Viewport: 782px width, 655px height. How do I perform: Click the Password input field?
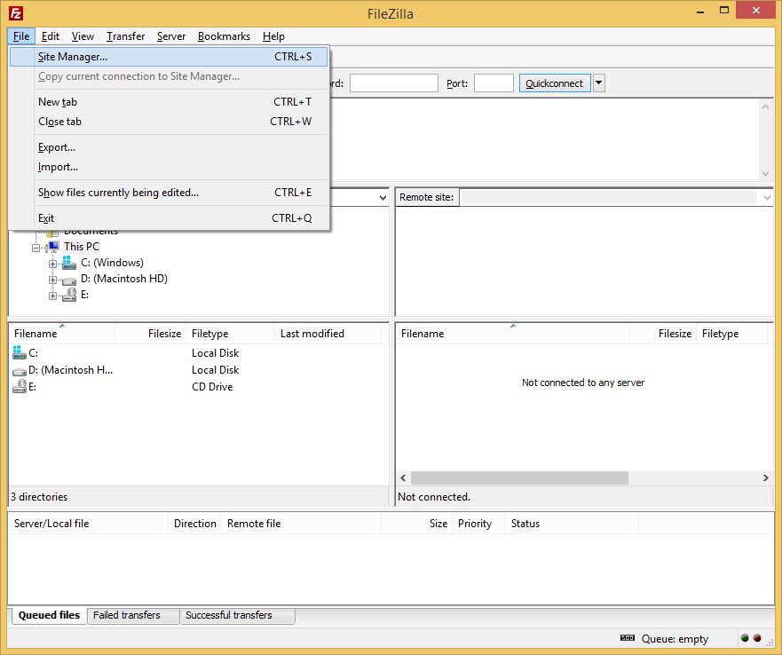click(x=393, y=83)
